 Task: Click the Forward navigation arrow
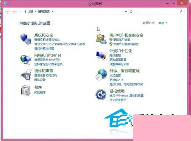click(x=15, y=12)
